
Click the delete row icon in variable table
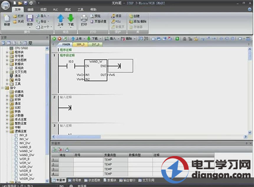[x=60, y=149]
